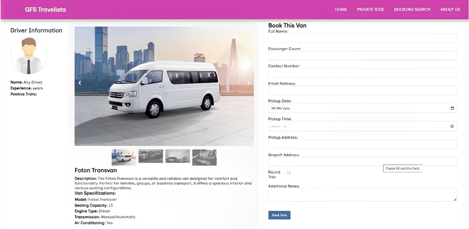This screenshot has width=469, height=229.
Task: Focus the Full Name input field
Action: [x=362, y=38]
